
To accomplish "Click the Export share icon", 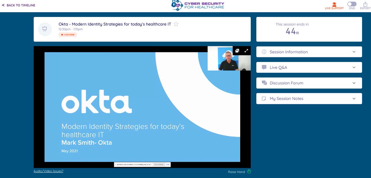I will [x=365, y=4].
